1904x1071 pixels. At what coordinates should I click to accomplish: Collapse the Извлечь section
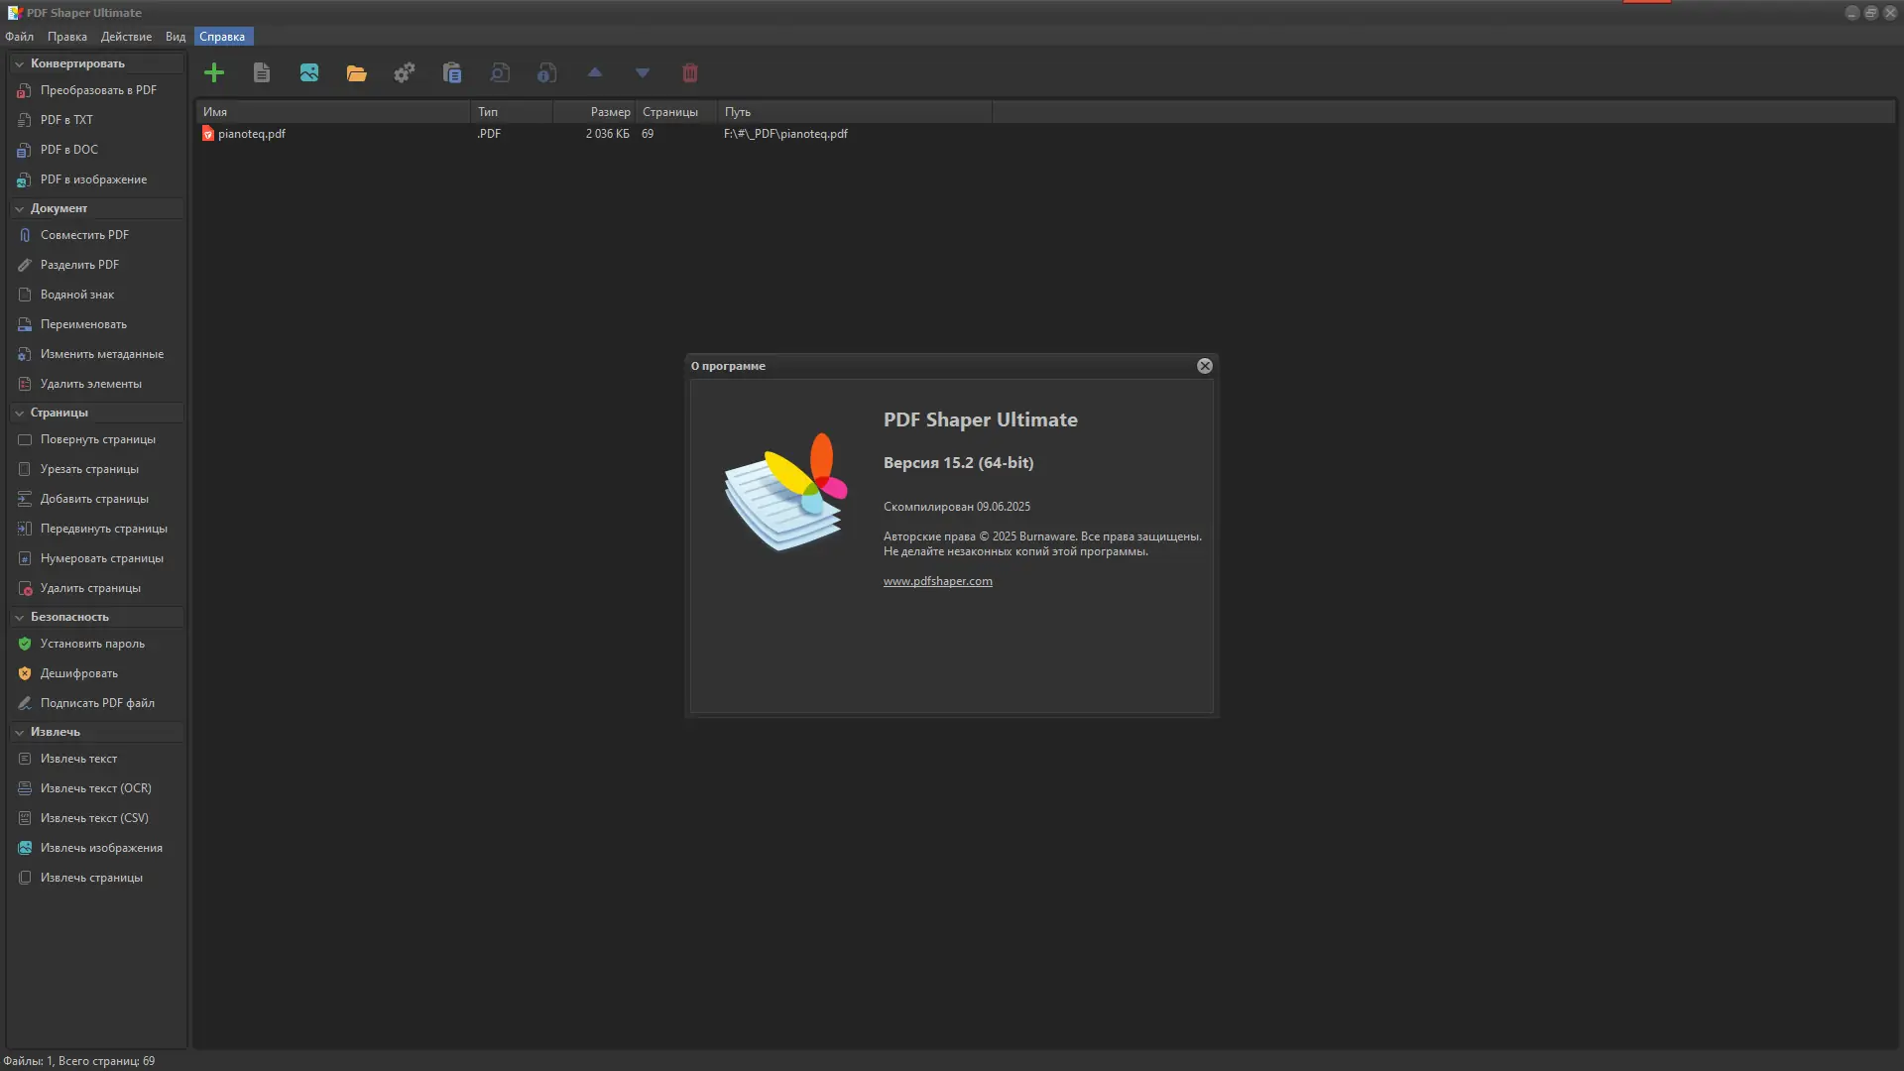point(19,732)
